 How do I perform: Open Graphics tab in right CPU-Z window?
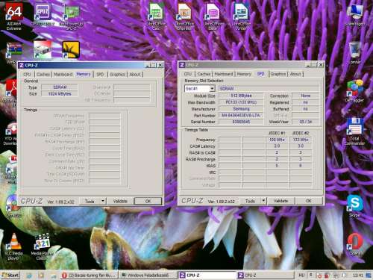(x=278, y=74)
